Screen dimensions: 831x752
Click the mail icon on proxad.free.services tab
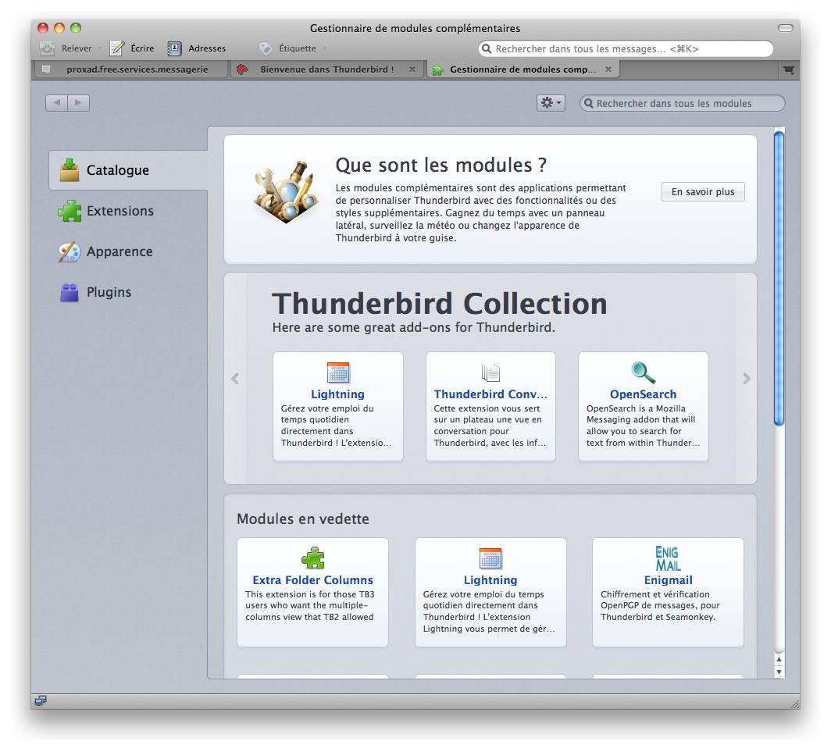(46, 69)
